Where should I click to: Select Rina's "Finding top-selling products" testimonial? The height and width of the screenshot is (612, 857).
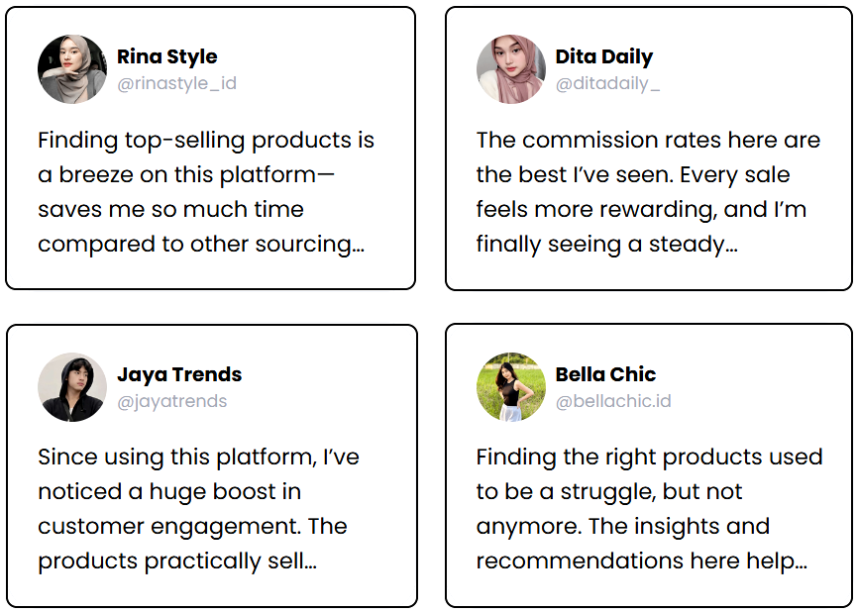point(206,192)
